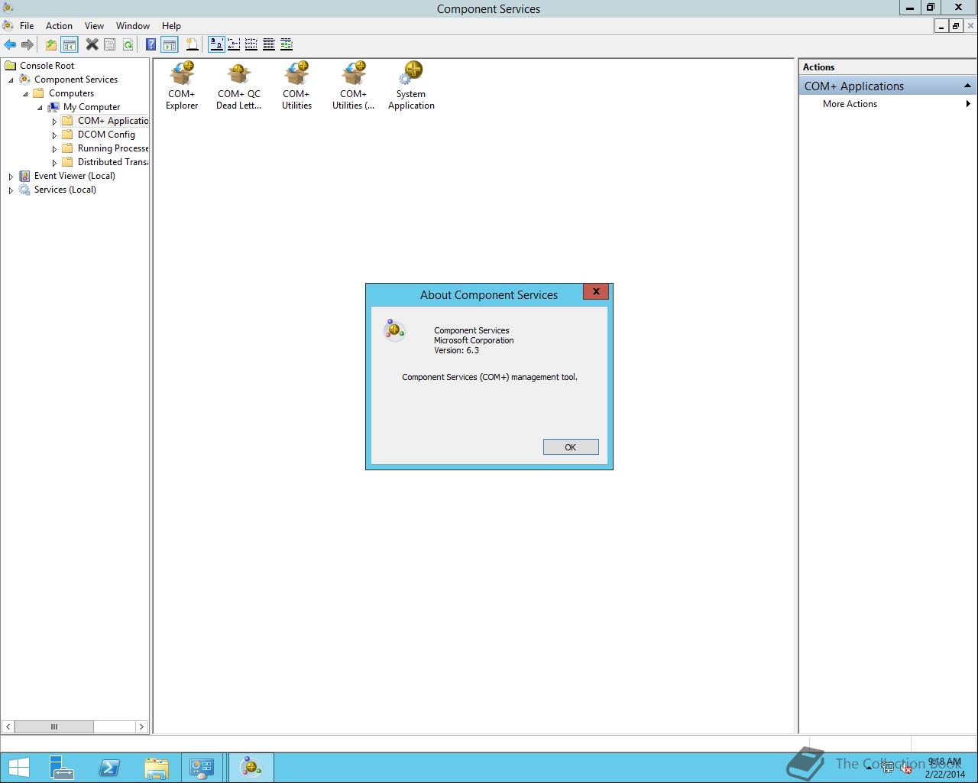Select DCOM Config in the tree
This screenshot has height=783, width=978.
(106, 135)
